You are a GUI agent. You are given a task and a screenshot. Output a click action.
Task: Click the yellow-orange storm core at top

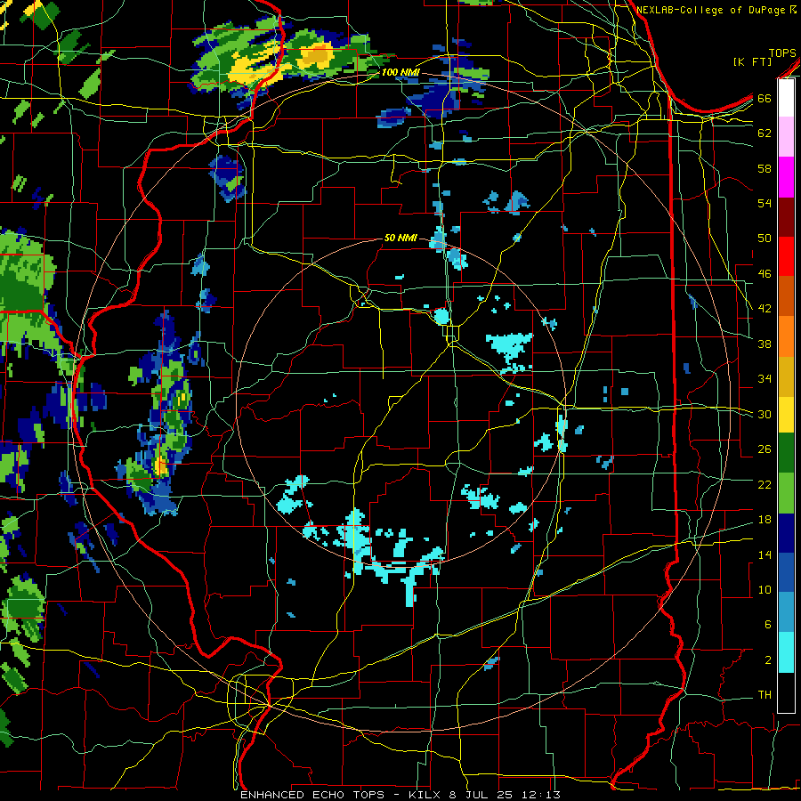315,56
